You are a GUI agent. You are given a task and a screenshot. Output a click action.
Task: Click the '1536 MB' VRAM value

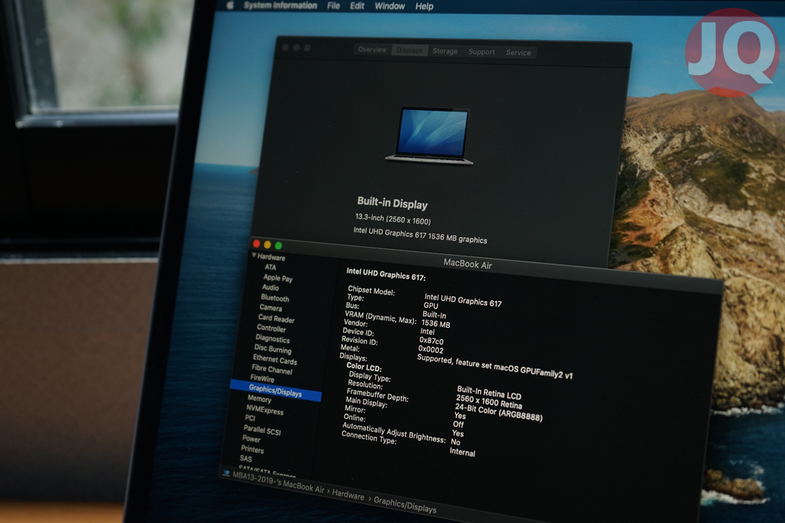436,323
